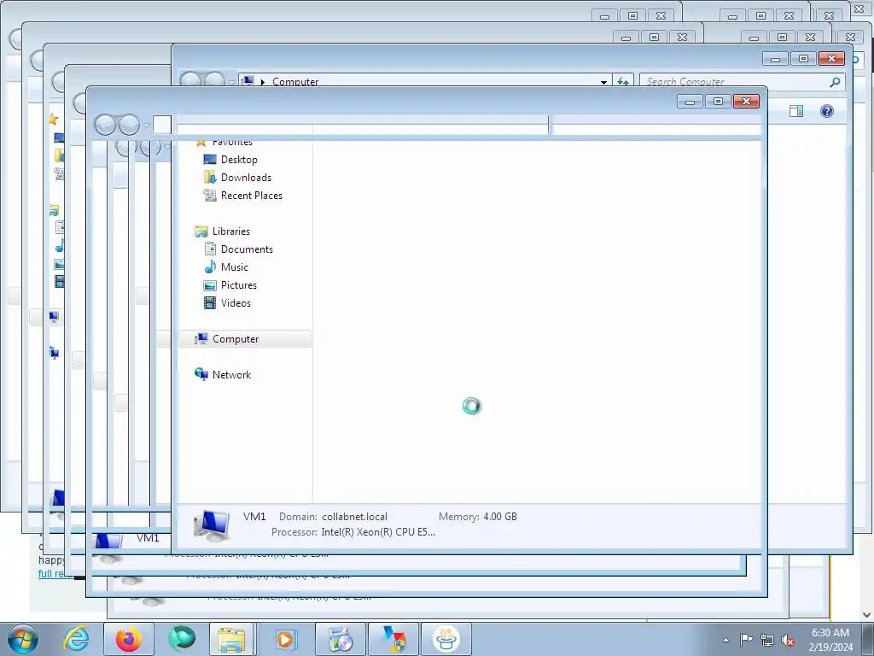874x656 pixels.
Task: Click the Windows Explorer taskbar button
Action: (232, 639)
